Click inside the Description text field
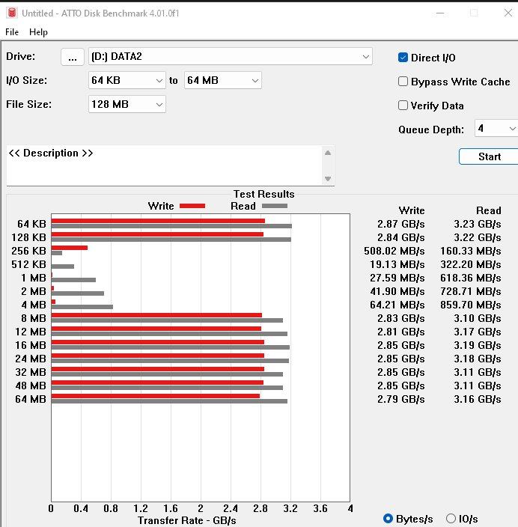Screen dimensions: 518x527 (164, 165)
